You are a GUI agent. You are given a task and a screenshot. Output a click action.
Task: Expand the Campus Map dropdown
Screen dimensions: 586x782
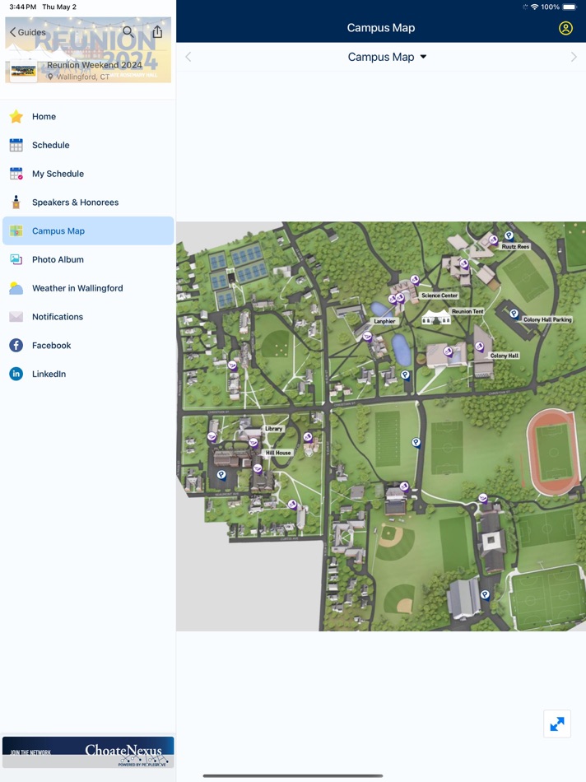(387, 57)
